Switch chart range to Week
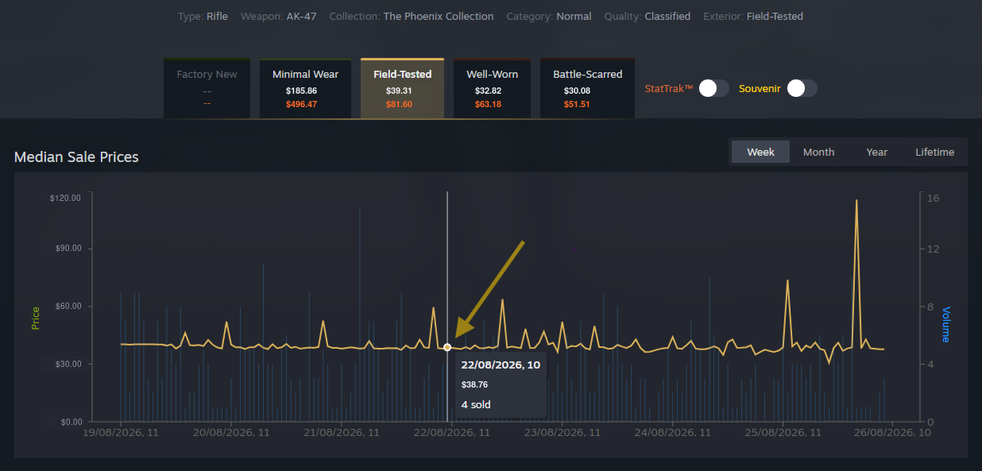The height and width of the screenshot is (471, 982). 760,152
